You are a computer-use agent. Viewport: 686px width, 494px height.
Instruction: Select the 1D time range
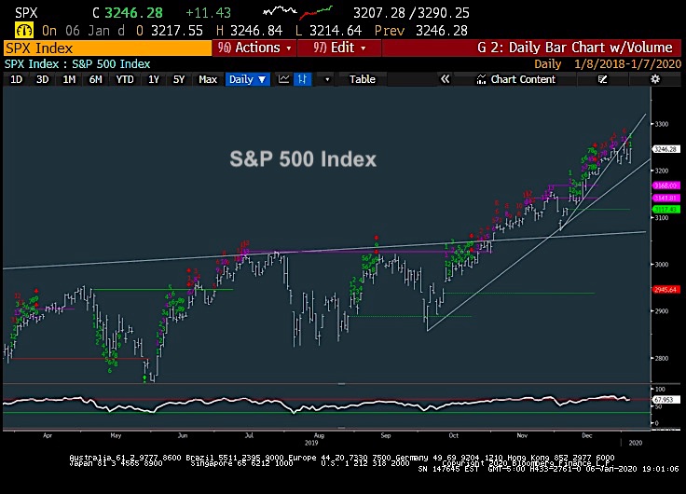16,79
